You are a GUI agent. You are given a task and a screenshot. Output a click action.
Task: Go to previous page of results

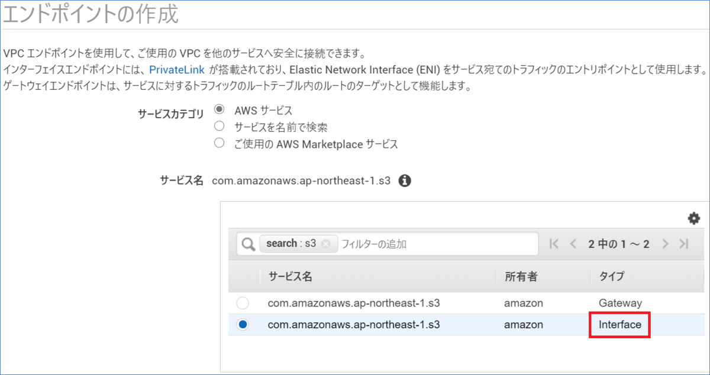pos(573,244)
